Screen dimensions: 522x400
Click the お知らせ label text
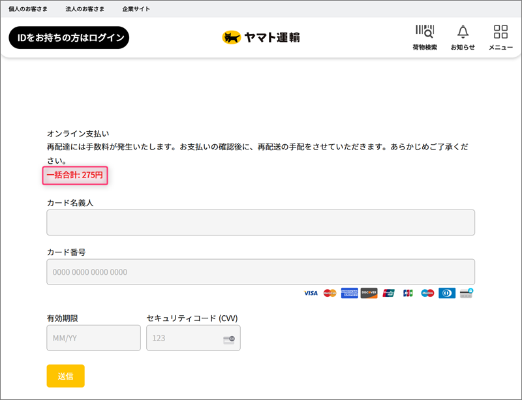[463, 47]
